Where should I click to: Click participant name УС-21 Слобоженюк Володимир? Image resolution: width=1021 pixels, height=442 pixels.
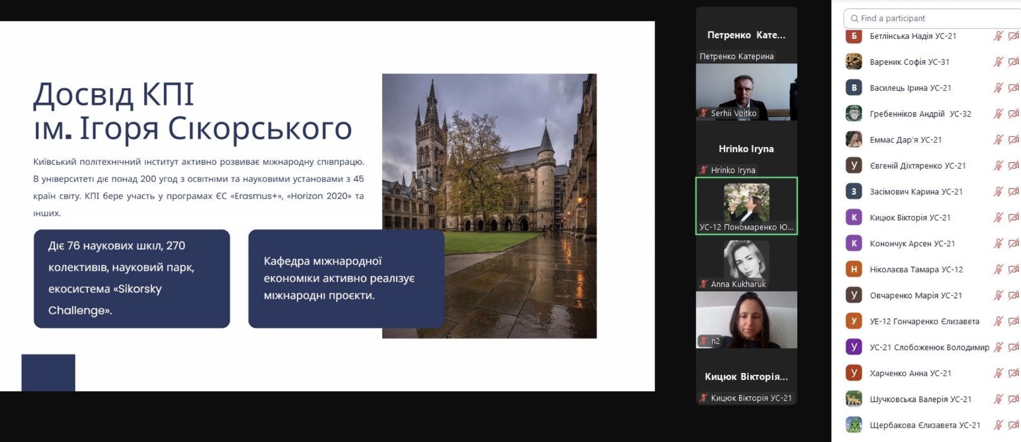pos(930,347)
